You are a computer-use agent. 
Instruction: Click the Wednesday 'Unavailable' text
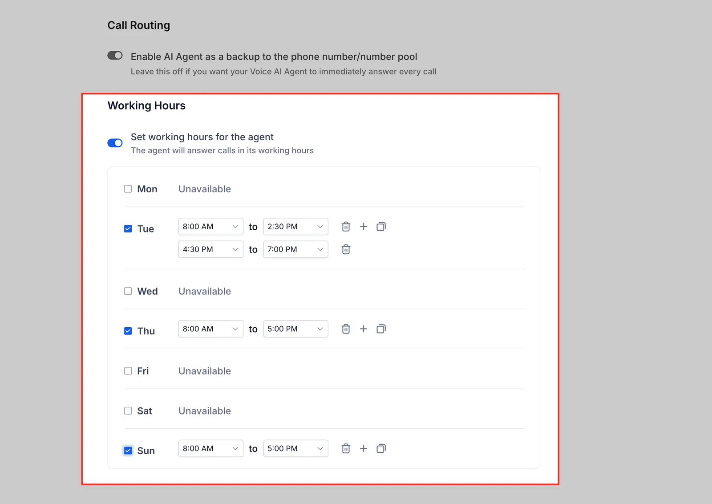(x=205, y=291)
